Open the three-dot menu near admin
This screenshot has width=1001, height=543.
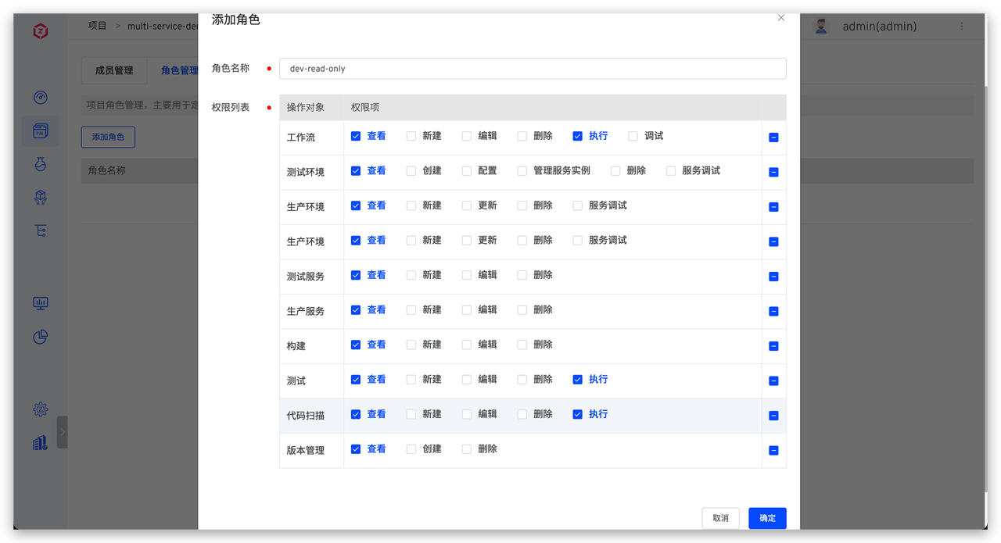(x=962, y=26)
